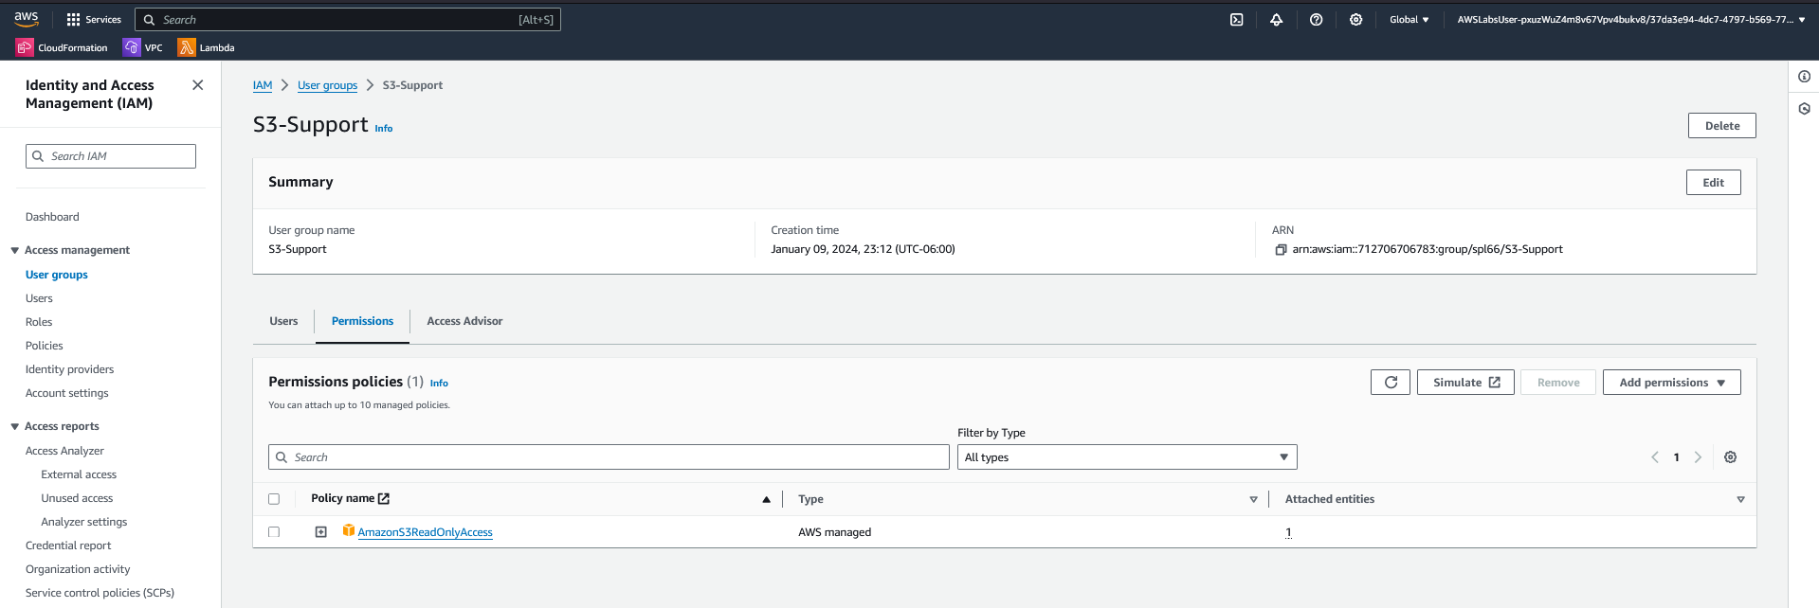The image size is (1819, 608).
Task: Open Organization activity in sidebar
Action: click(78, 569)
